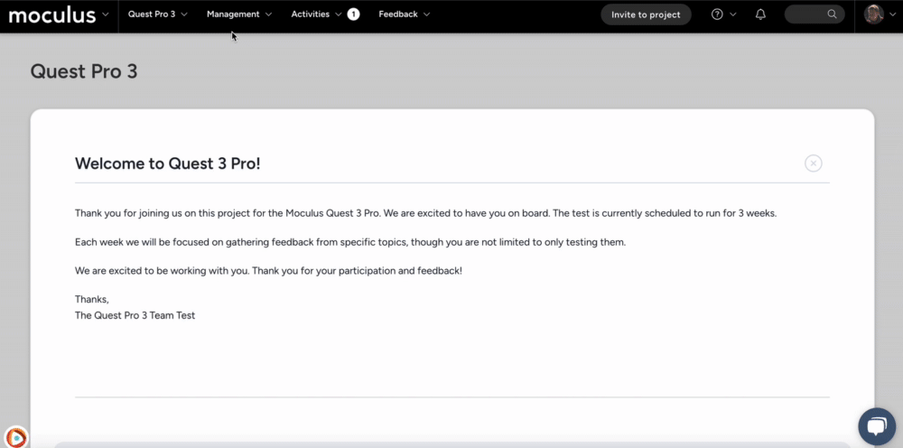Click the moculus logo
Screen dimensions: 903x448
[51, 15]
